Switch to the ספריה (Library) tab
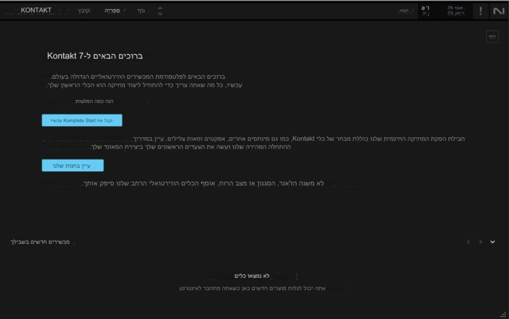The image size is (509, 319). pos(112,11)
